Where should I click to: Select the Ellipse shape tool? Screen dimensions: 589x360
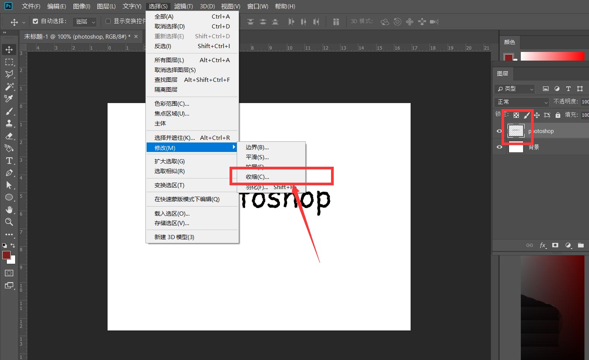pos(9,197)
